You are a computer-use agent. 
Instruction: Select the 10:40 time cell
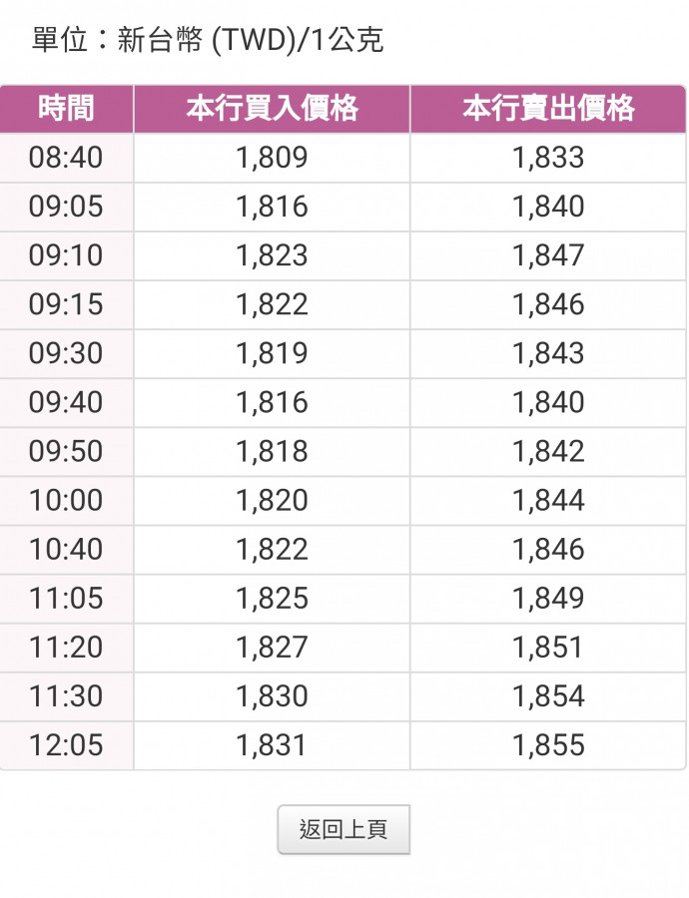(x=66, y=549)
